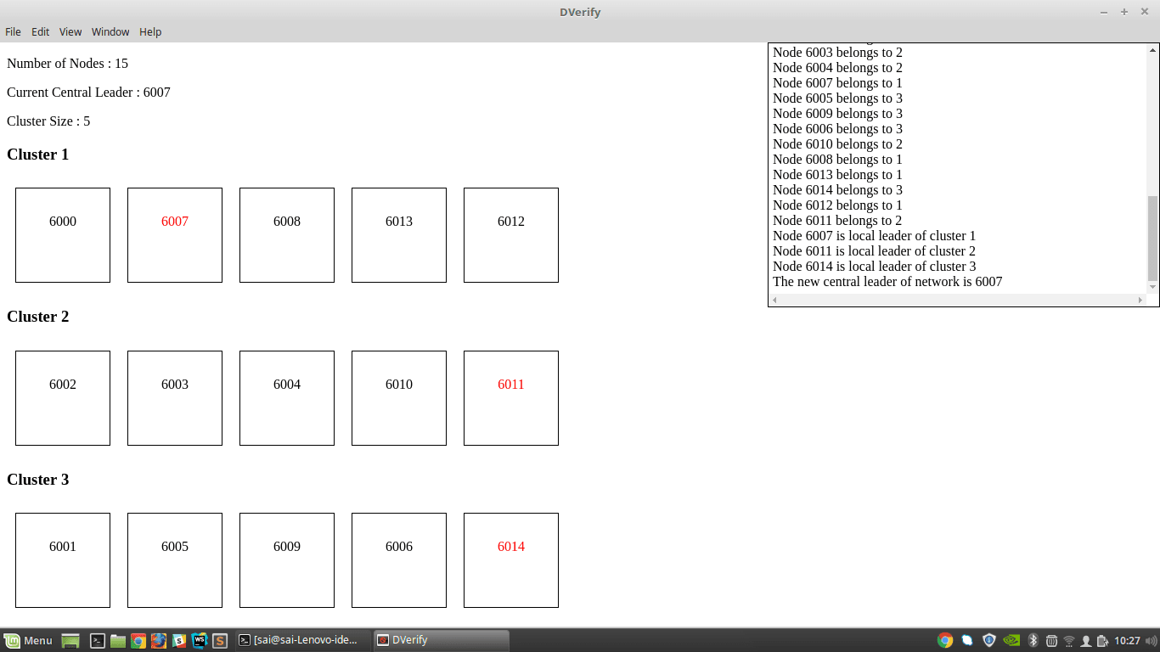Screen dimensions: 1160x652
Task: Launch the Terminal from the panel launcher
Action: tap(98, 641)
